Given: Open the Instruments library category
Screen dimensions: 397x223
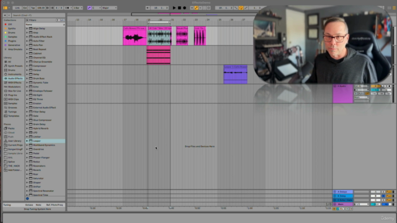Looking at the screenshot, I should click(x=14, y=74).
